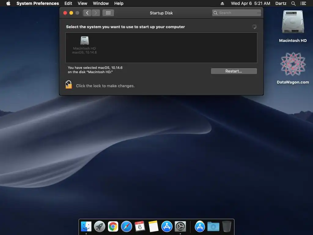Open the Help menu
313x235 pixels.
(x=119, y=3)
